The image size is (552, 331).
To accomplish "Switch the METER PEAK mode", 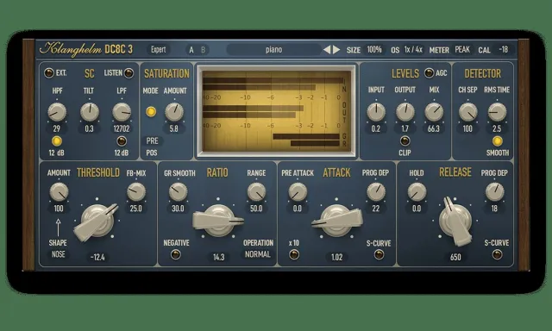I will tap(462, 50).
